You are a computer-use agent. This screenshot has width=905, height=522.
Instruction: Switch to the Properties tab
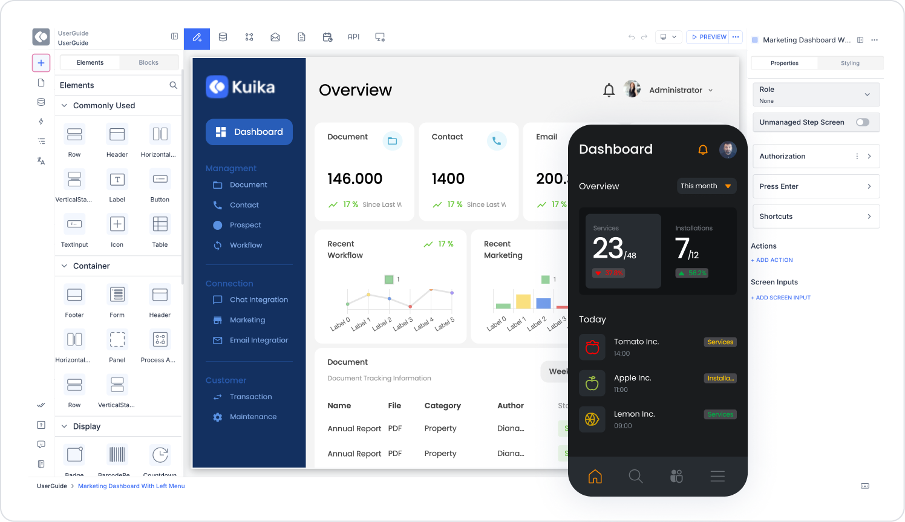tap(785, 63)
